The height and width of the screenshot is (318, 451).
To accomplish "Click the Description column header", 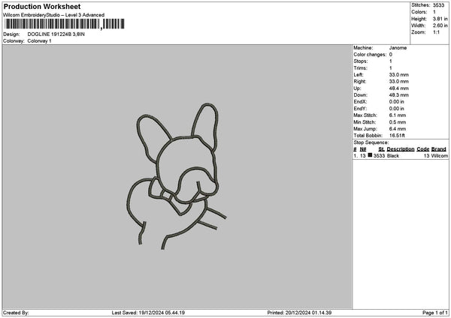I will tap(401, 149).
